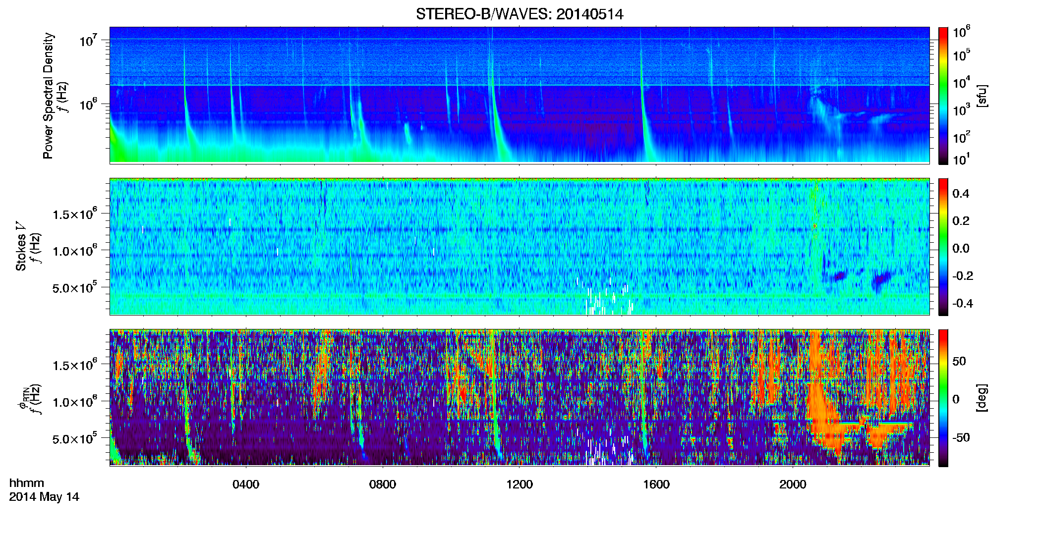Click the [deg] unit label
The image size is (1039, 535).
click(x=982, y=398)
